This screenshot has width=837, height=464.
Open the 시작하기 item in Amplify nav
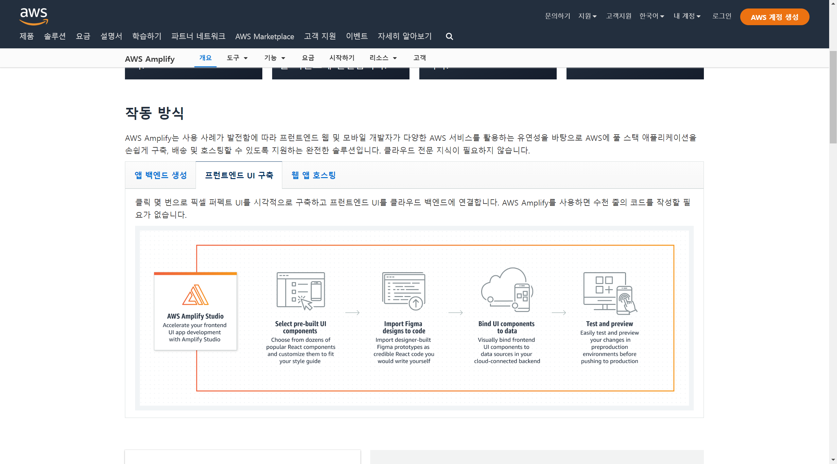[341, 58]
